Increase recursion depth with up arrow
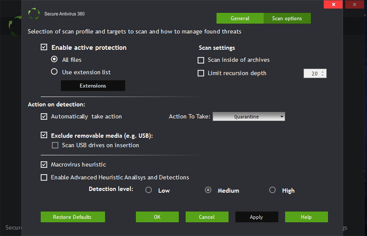This screenshot has width=367, height=236. coord(323,71)
